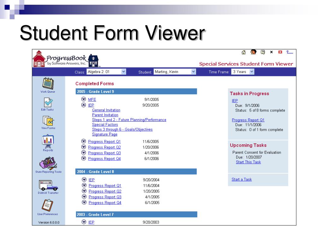Open State Reporting Tools toolbox icon
The height and width of the screenshot is (242, 323).
click(x=48, y=163)
